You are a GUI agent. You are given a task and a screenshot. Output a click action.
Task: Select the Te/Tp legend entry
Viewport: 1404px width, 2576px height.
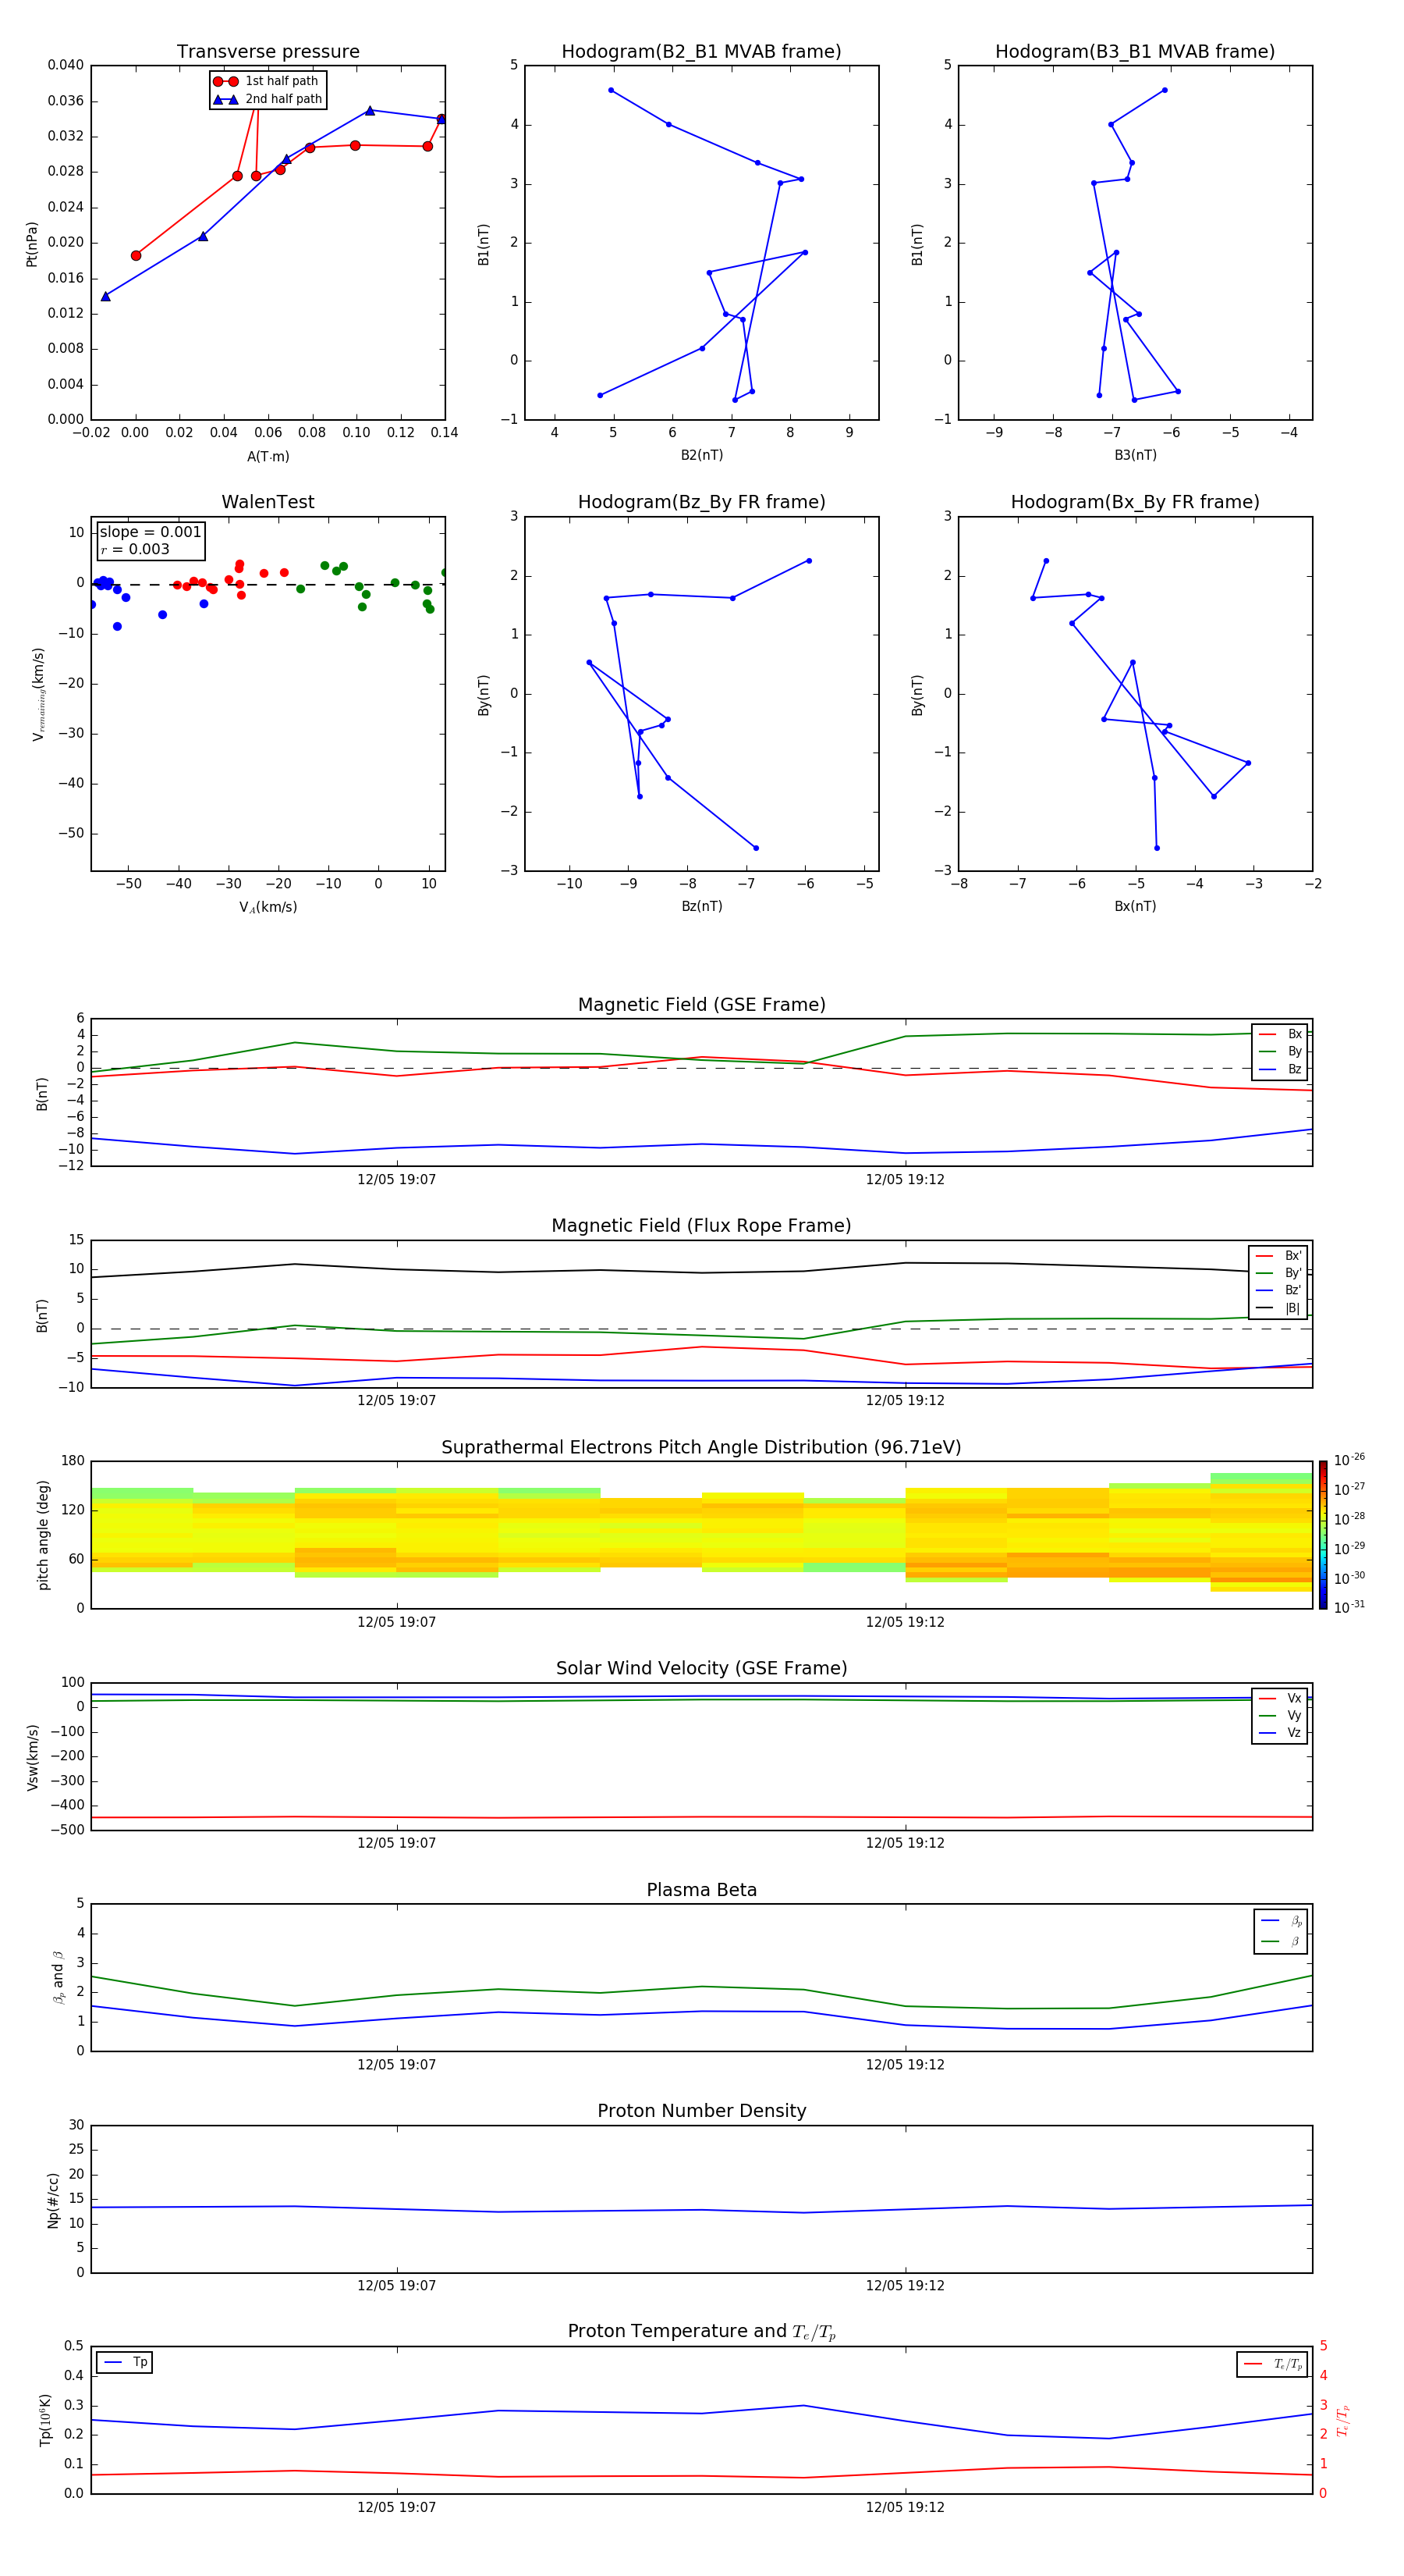tap(1273, 2364)
